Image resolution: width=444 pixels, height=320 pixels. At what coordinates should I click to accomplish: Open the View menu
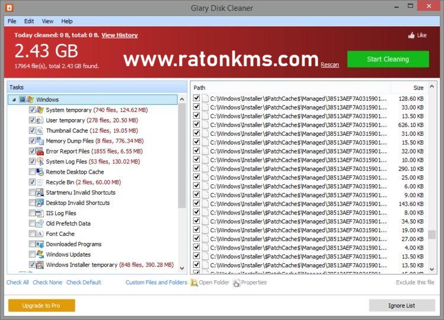pos(47,21)
